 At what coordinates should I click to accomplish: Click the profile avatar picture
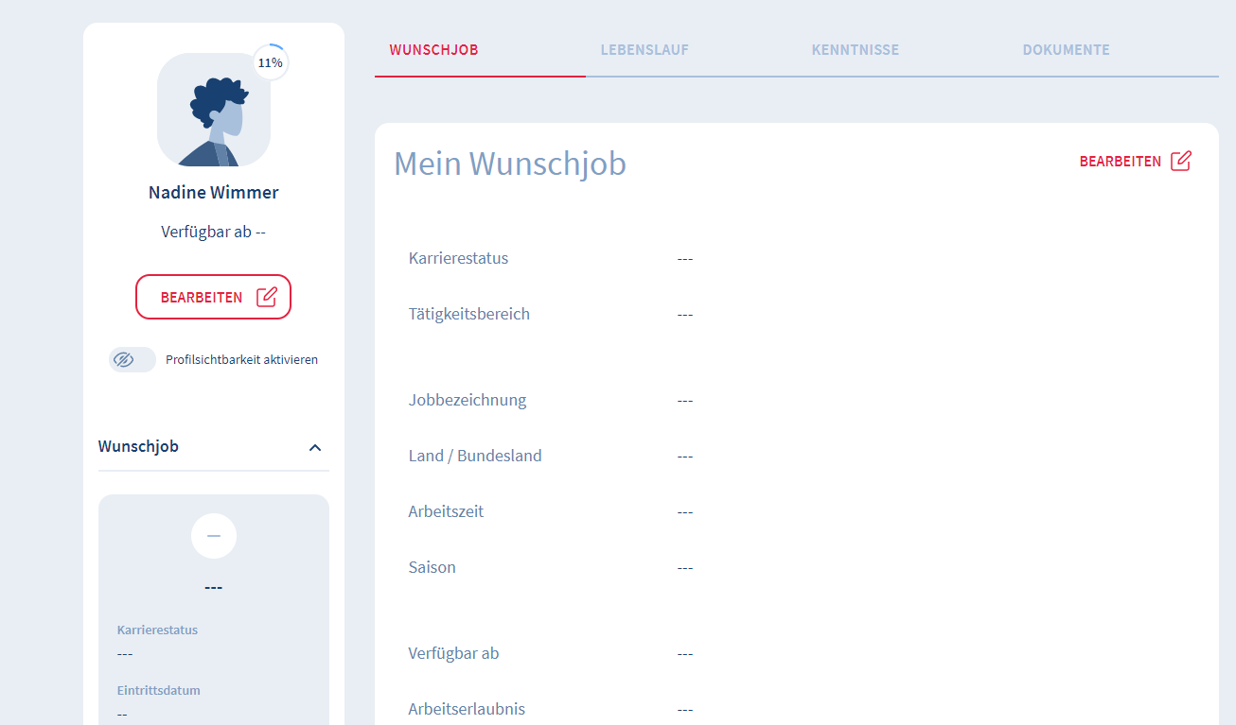click(x=213, y=110)
